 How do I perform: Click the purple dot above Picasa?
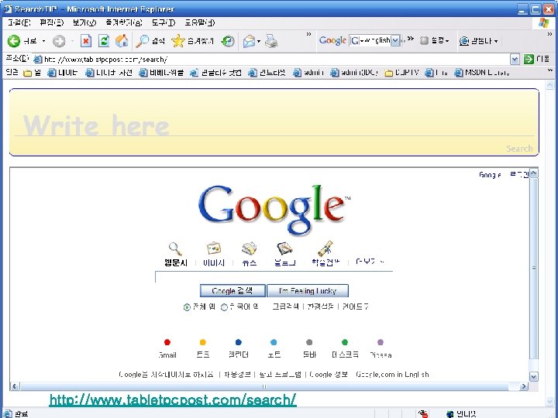[380, 342]
